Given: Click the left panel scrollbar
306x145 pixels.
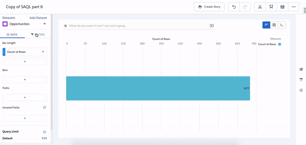Looking at the screenshot, I should pyautogui.click(x=52, y=72).
